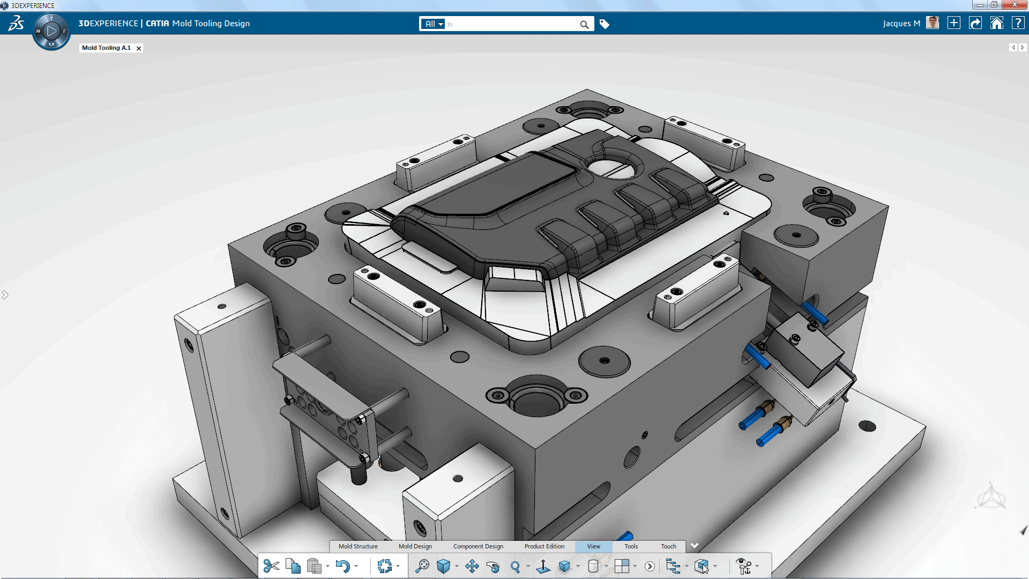Select the Mold Design tab
Image resolution: width=1029 pixels, height=579 pixels.
[415, 546]
